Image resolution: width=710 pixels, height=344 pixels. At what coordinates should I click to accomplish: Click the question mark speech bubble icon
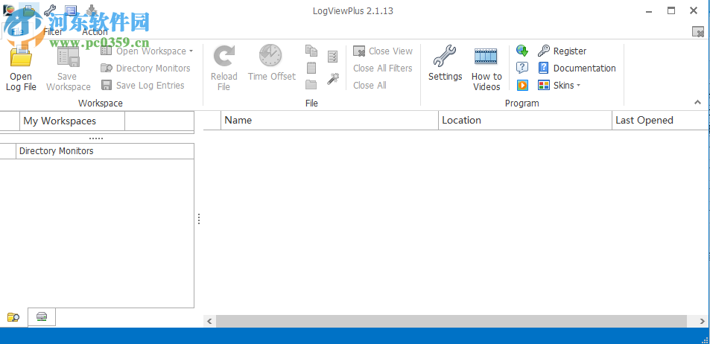[522, 68]
